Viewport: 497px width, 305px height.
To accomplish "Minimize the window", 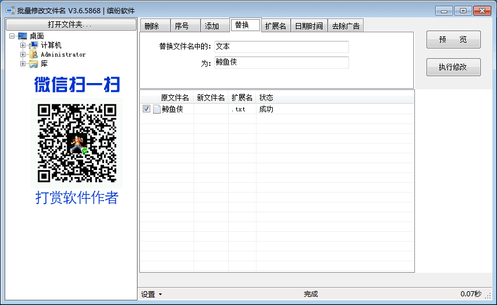I will click(444, 11).
